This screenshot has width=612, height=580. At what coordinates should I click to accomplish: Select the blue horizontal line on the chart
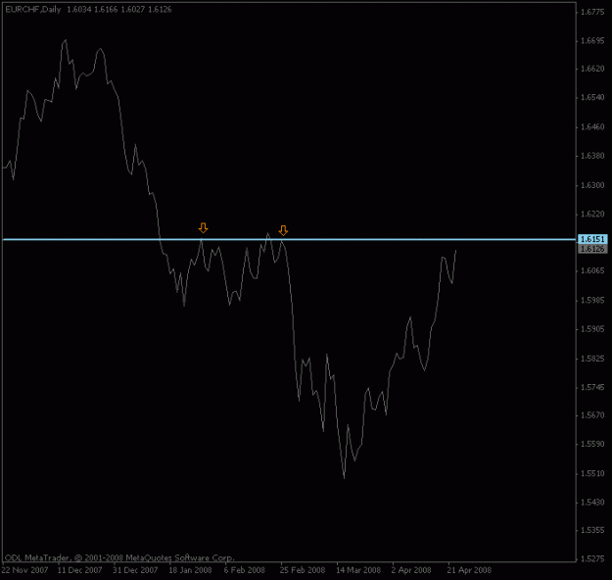[x=289, y=239]
